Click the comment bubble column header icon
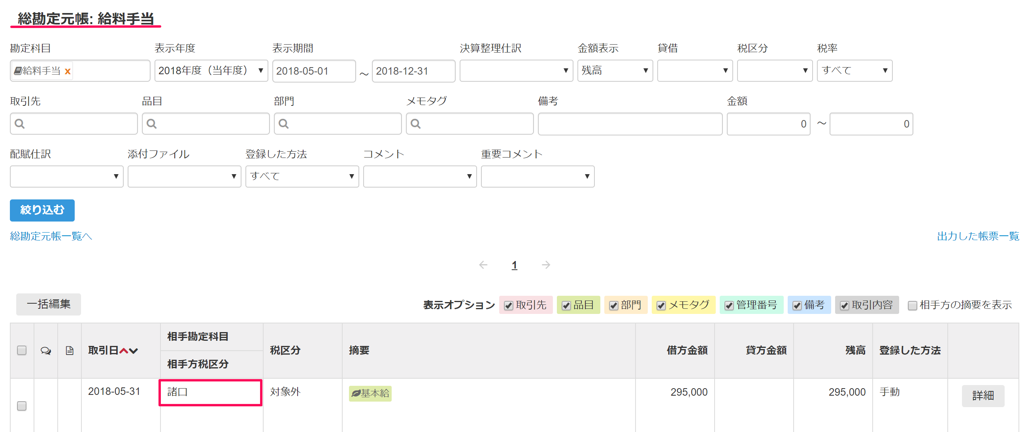This screenshot has width=1026, height=432. coord(46,350)
